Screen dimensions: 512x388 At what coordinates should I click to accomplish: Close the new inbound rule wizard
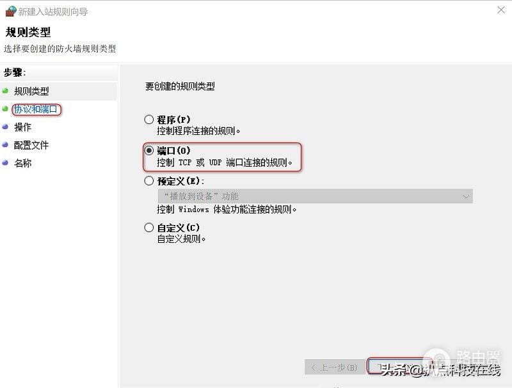[501, 10]
